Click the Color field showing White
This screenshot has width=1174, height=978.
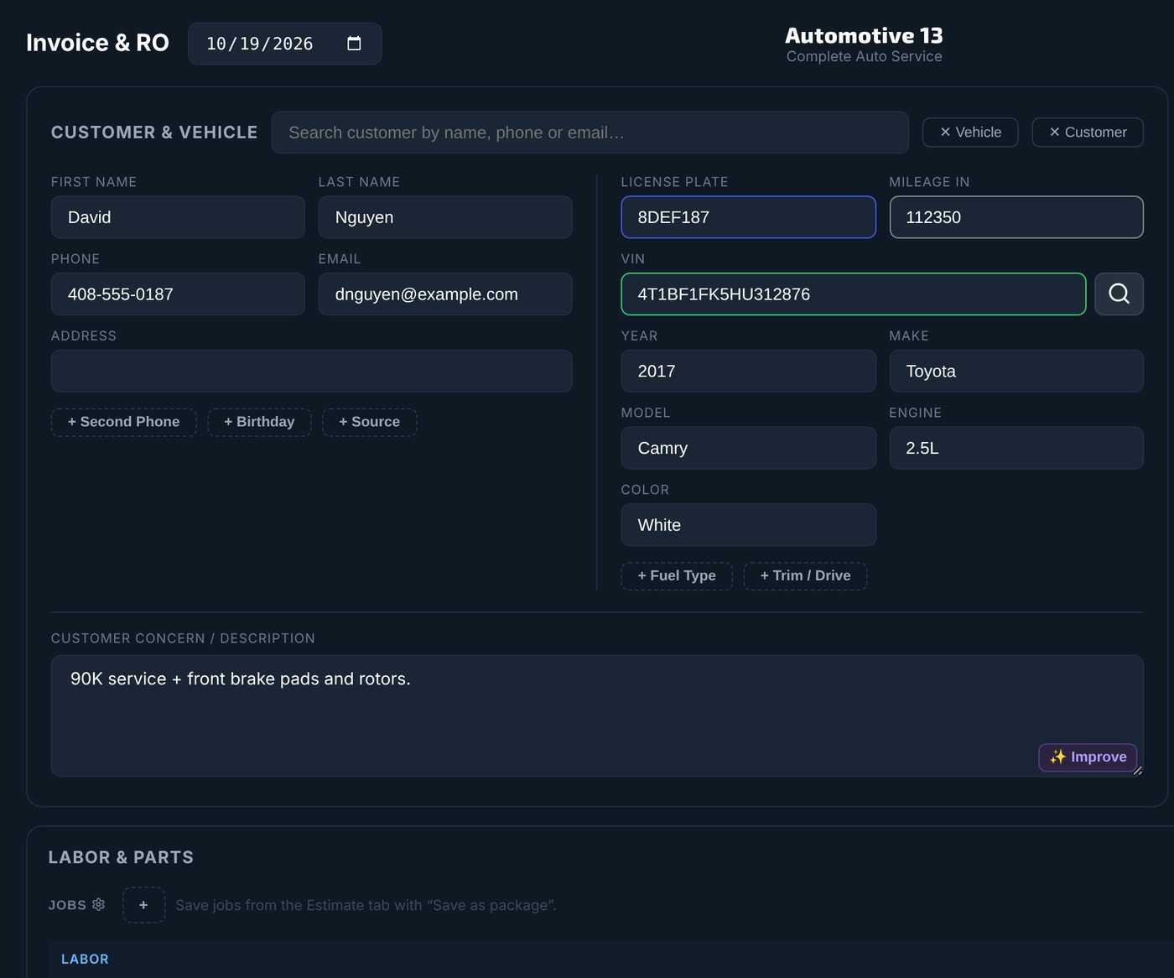[748, 525]
